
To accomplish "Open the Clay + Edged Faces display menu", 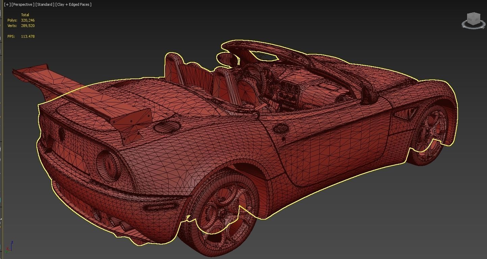I will [74, 4].
